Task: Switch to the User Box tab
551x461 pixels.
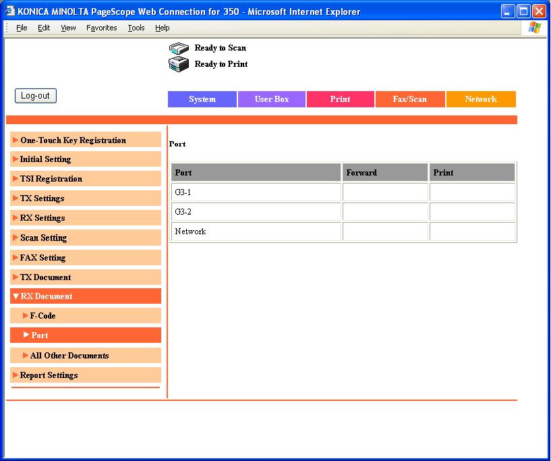Action: coord(272,99)
